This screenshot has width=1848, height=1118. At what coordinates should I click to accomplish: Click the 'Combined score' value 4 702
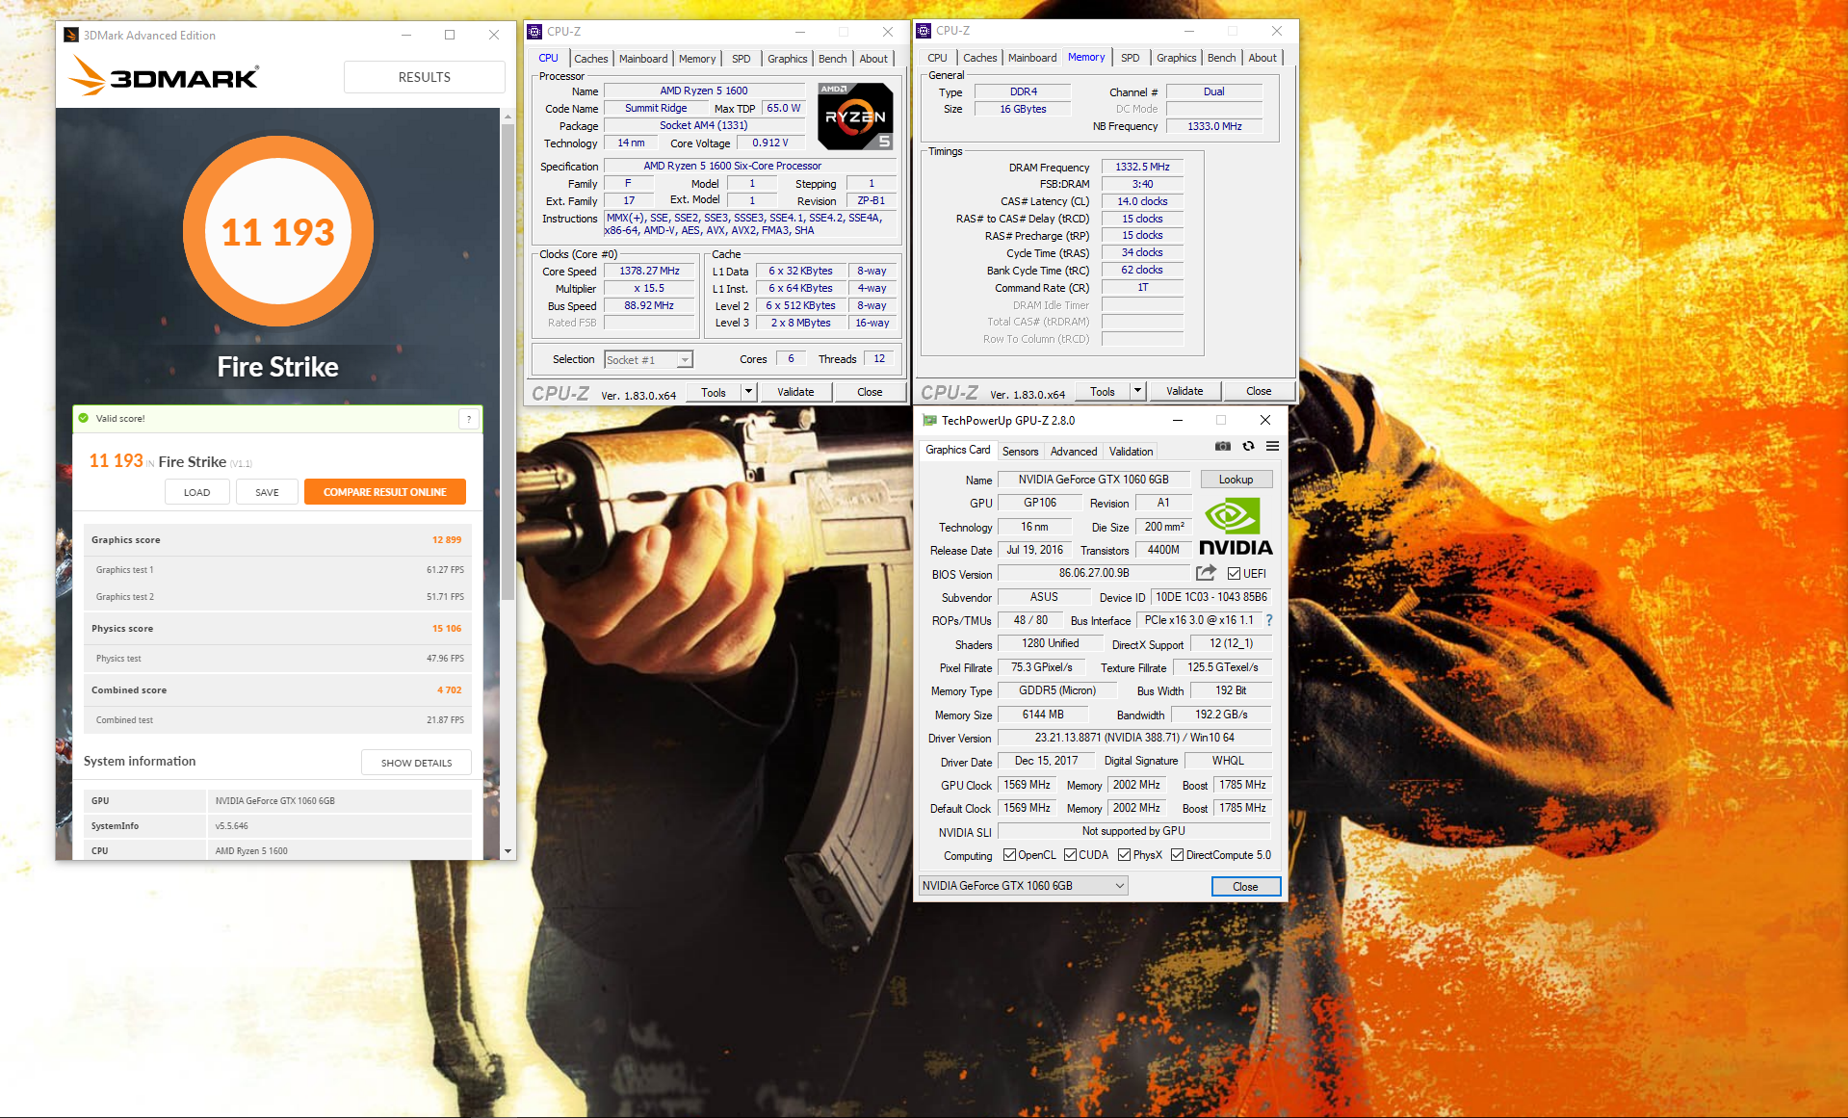coord(449,690)
